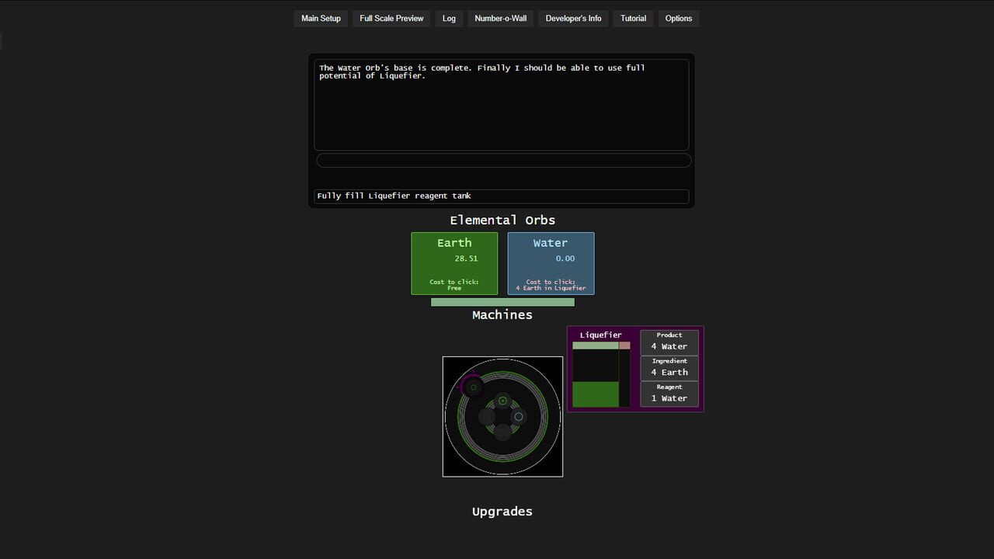Click the empty bar below the story box
This screenshot has width=994, height=559.
(503, 160)
